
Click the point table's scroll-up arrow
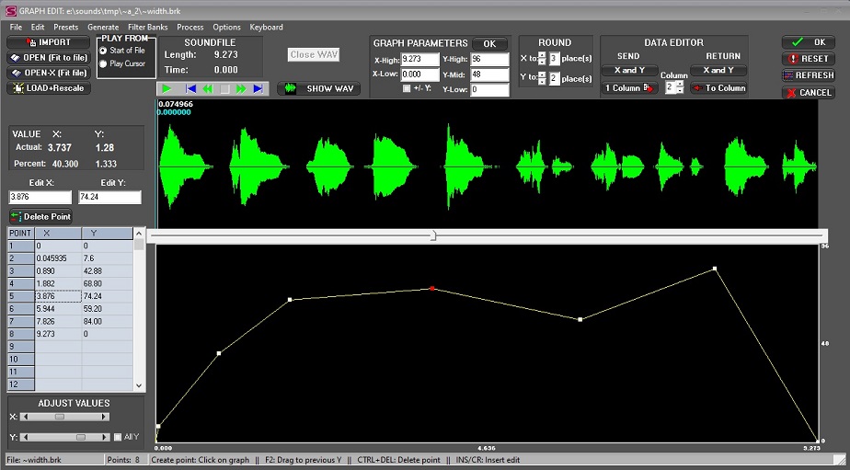coord(139,234)
